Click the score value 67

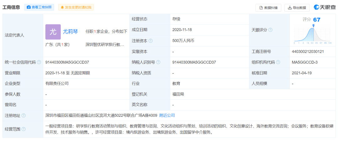(317, 20)
